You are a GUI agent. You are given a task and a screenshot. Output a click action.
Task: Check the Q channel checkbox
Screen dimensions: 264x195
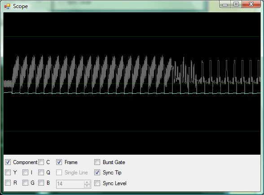coord(41,172)
